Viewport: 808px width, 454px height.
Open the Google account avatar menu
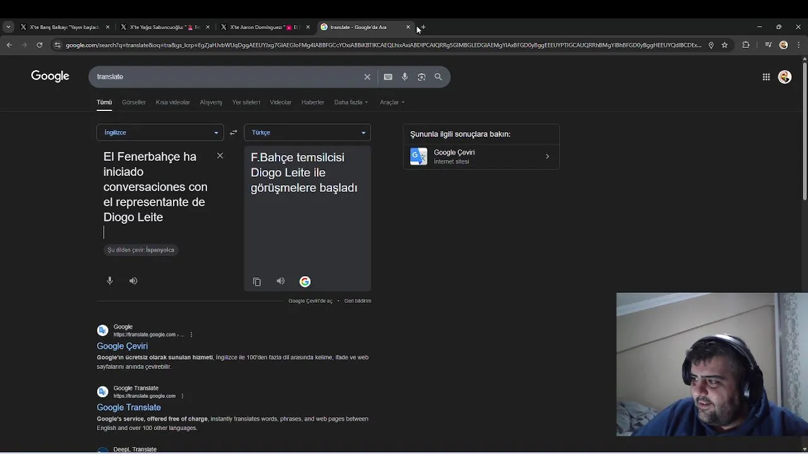[x=785, y=77]
